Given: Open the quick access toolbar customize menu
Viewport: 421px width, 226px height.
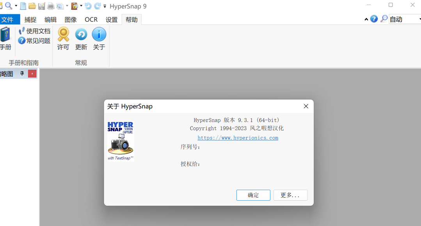Looking at the screenshot, I should pos(105,6).
